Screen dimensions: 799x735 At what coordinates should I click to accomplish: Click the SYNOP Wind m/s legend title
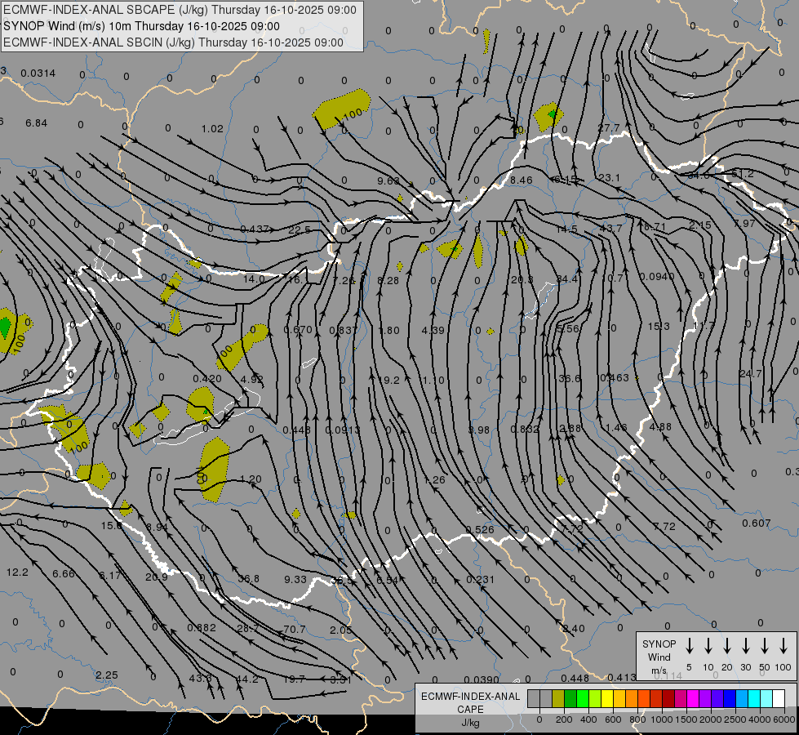(x=659, y=657)
